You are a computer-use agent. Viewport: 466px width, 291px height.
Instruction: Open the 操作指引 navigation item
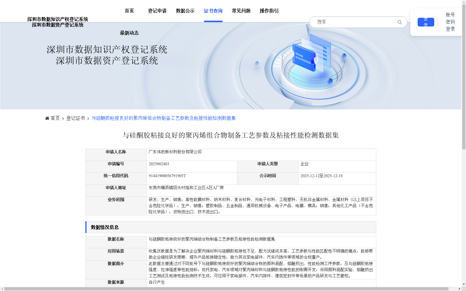tap(269, 11)
